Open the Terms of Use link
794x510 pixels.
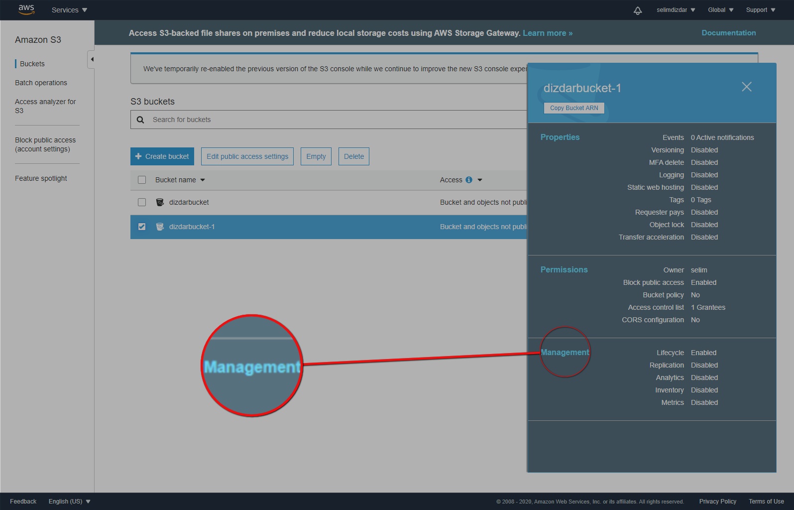[x=766, y=502]
